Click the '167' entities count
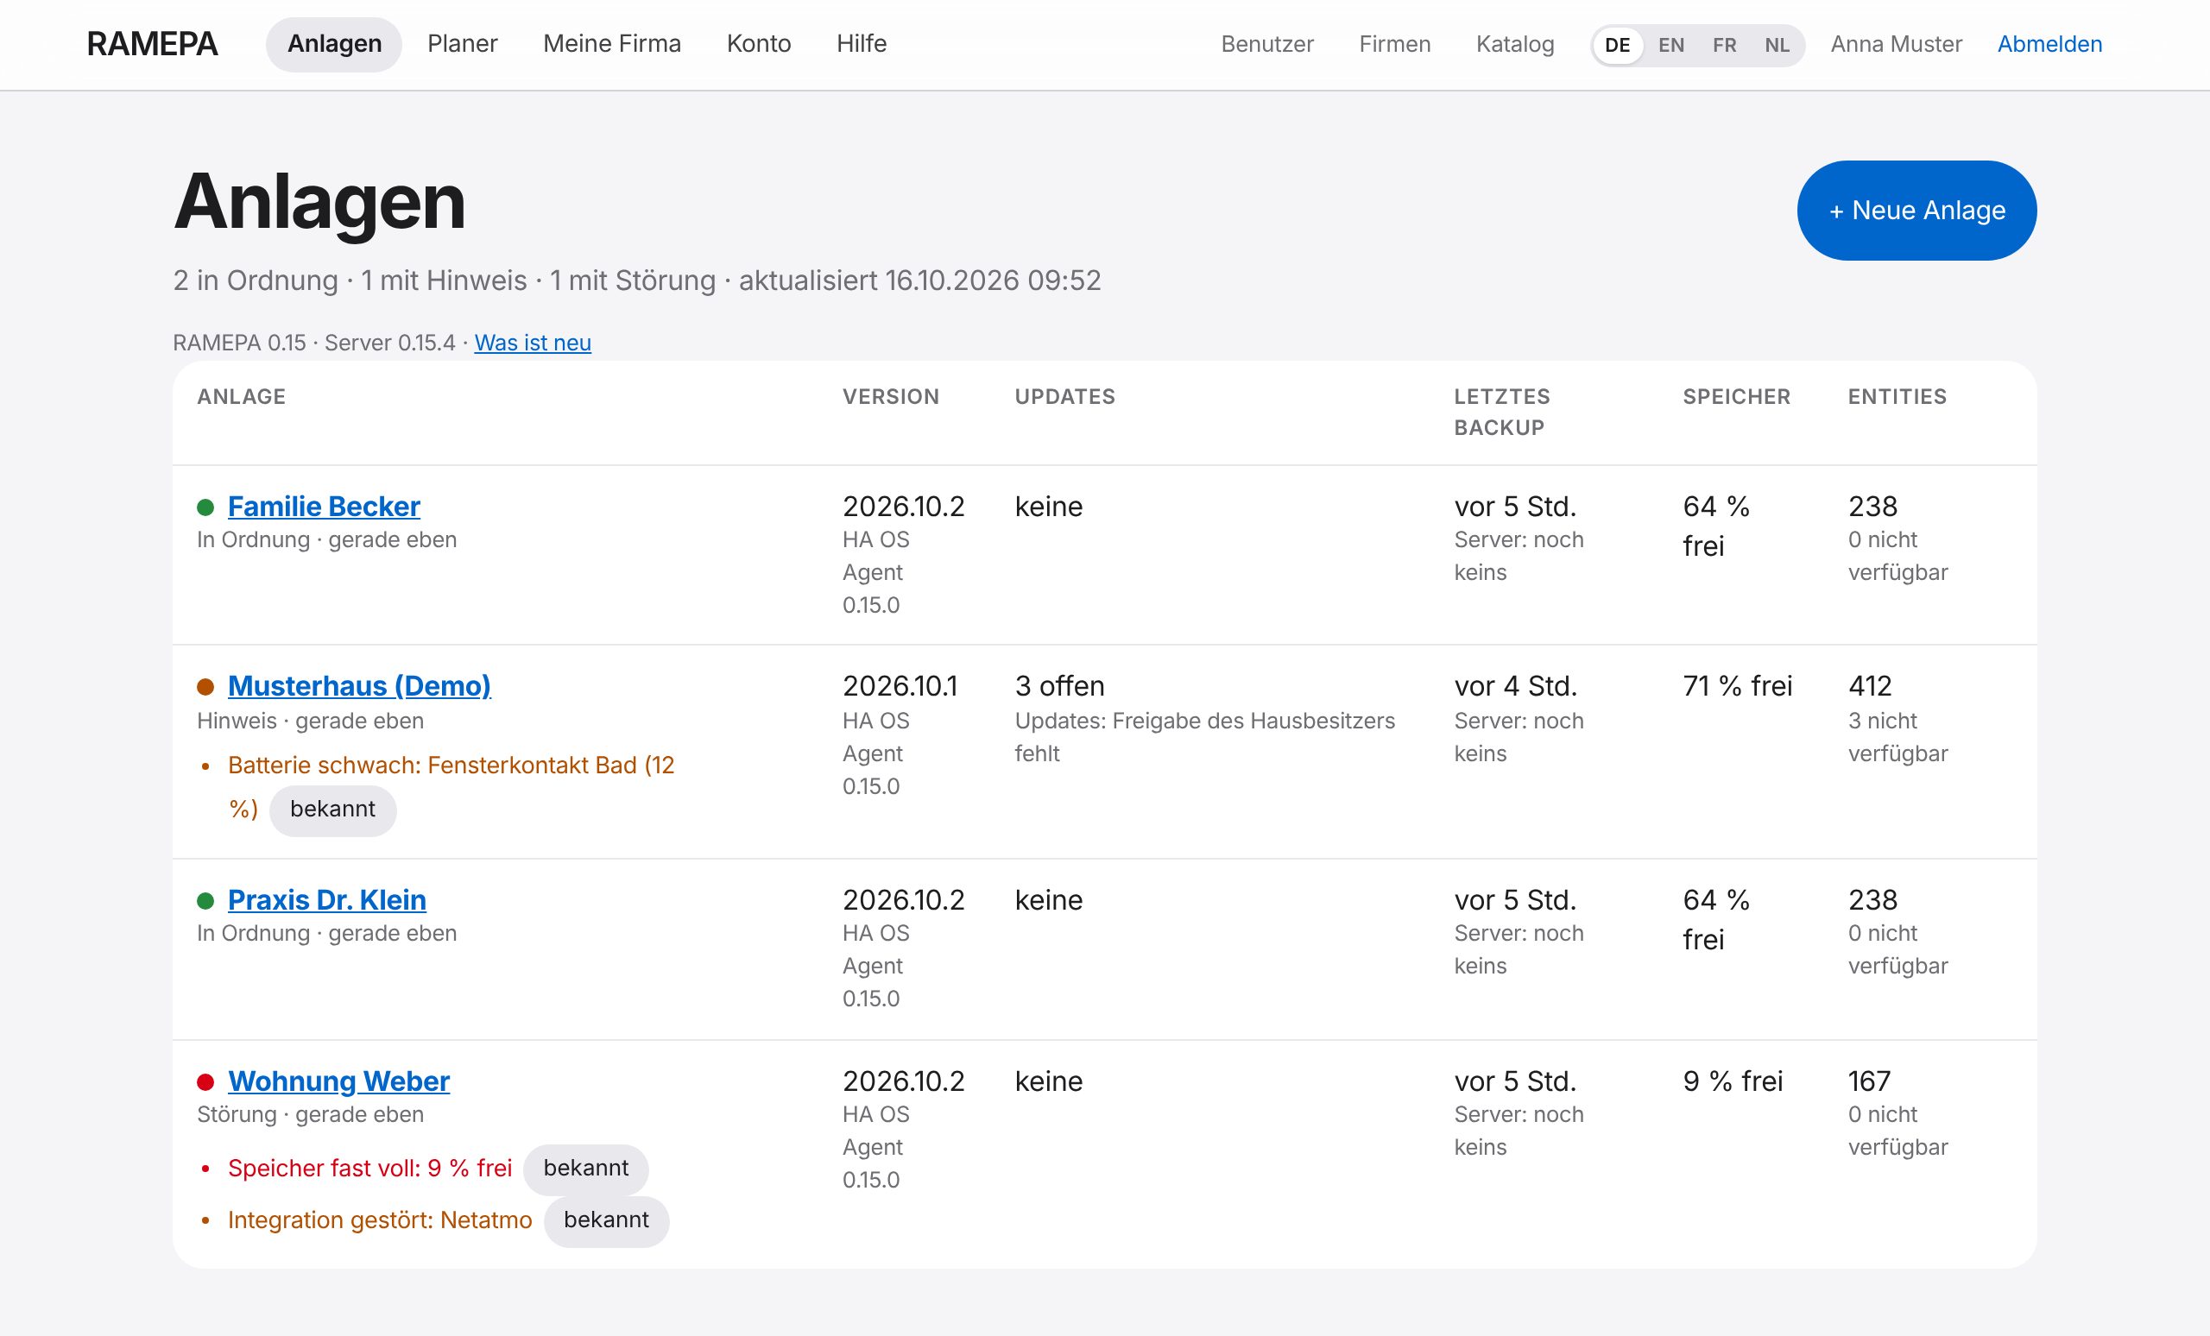Viewport: 2210px width, 1336px height. pyautogui.click(x=1869, y=1081)
